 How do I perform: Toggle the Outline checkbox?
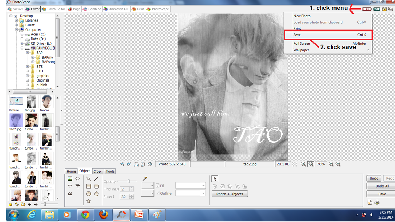click(x=157, y=193)
